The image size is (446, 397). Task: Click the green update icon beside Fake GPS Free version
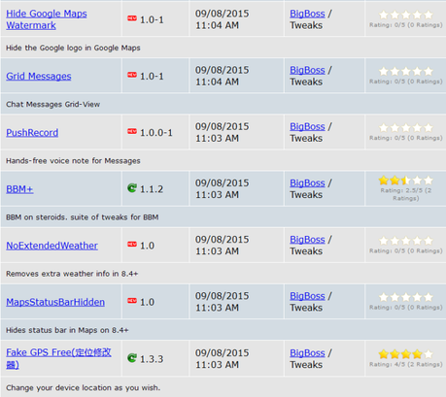pos(132,358)
